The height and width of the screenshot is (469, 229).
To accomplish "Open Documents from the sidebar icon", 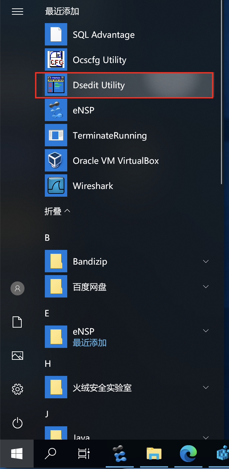I will tap(18, 322).
